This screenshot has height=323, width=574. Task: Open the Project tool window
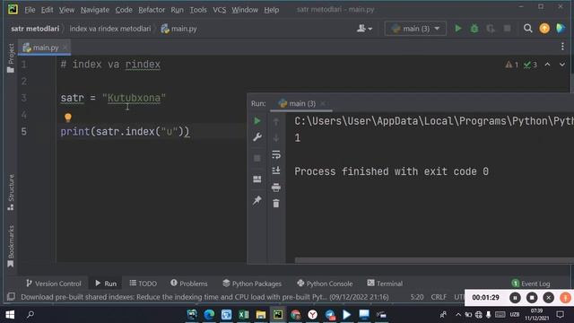tap(11, 57)
